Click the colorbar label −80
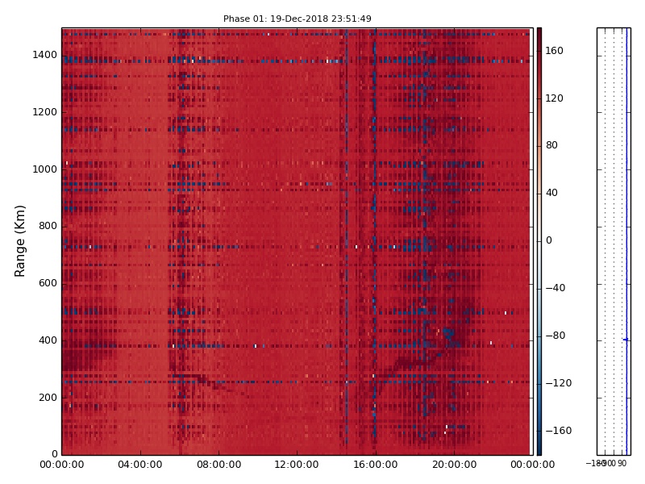Screen dimensions: 645x484 click(556, 336)
